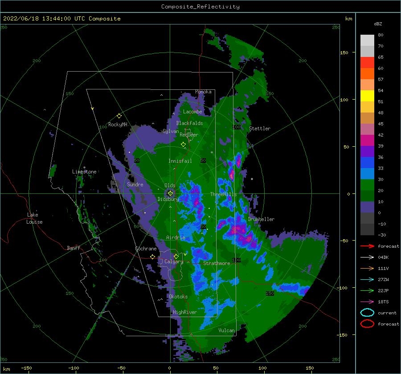
Task: Select the purple 36-39 dBZ swatch
Action: [367, 152]
